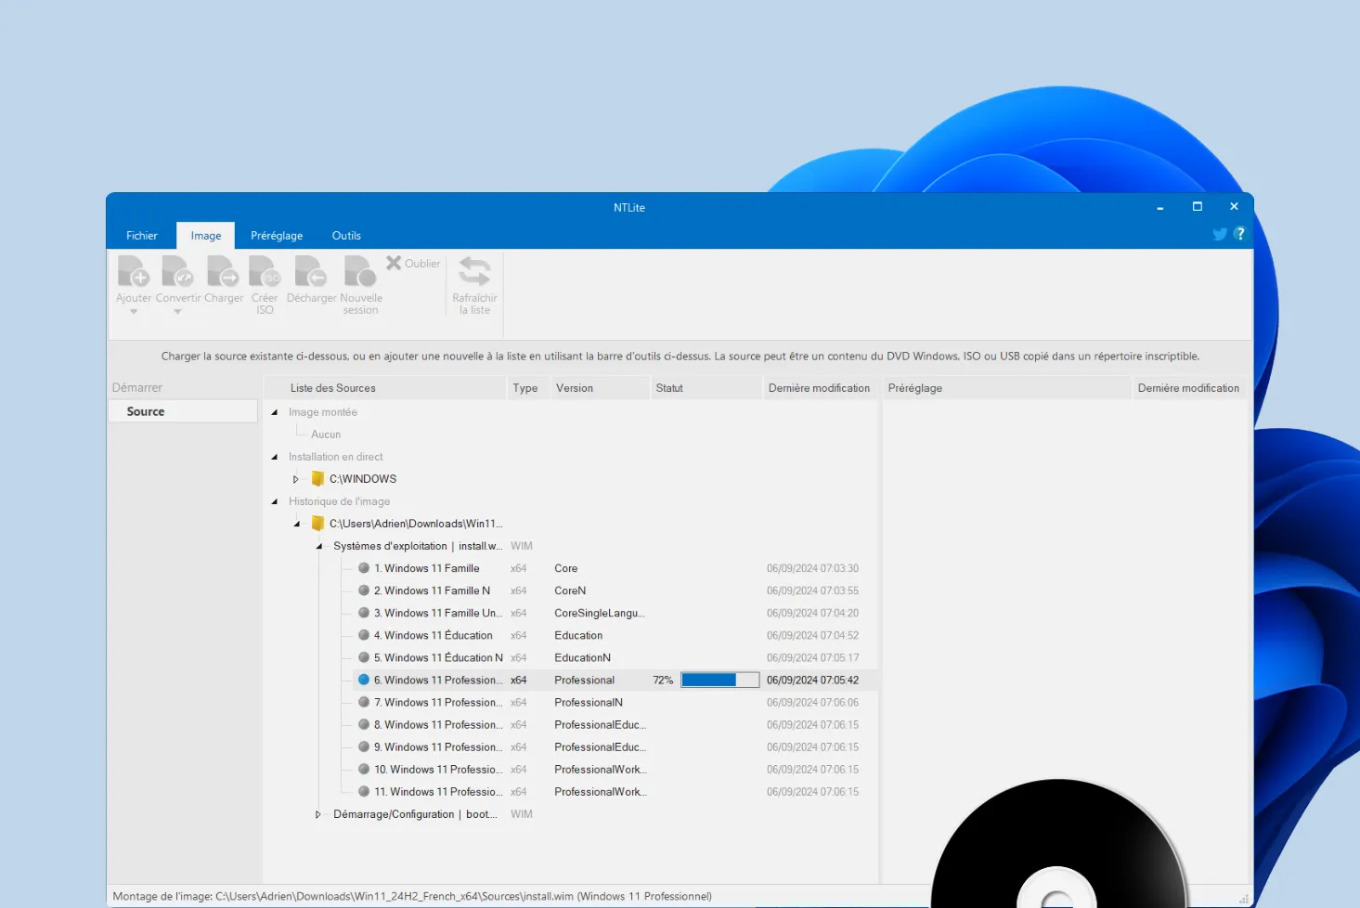
Task: Click the Nouvelle session icon
Action: click(360, 272)
